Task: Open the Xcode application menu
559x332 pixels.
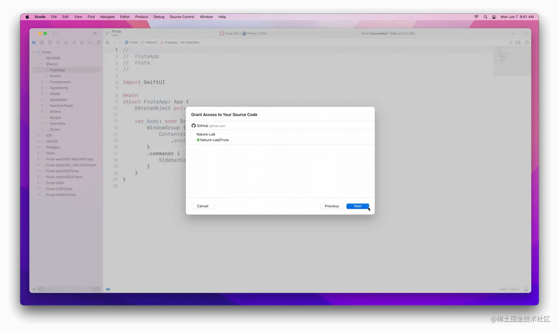Action: [40, 17]
